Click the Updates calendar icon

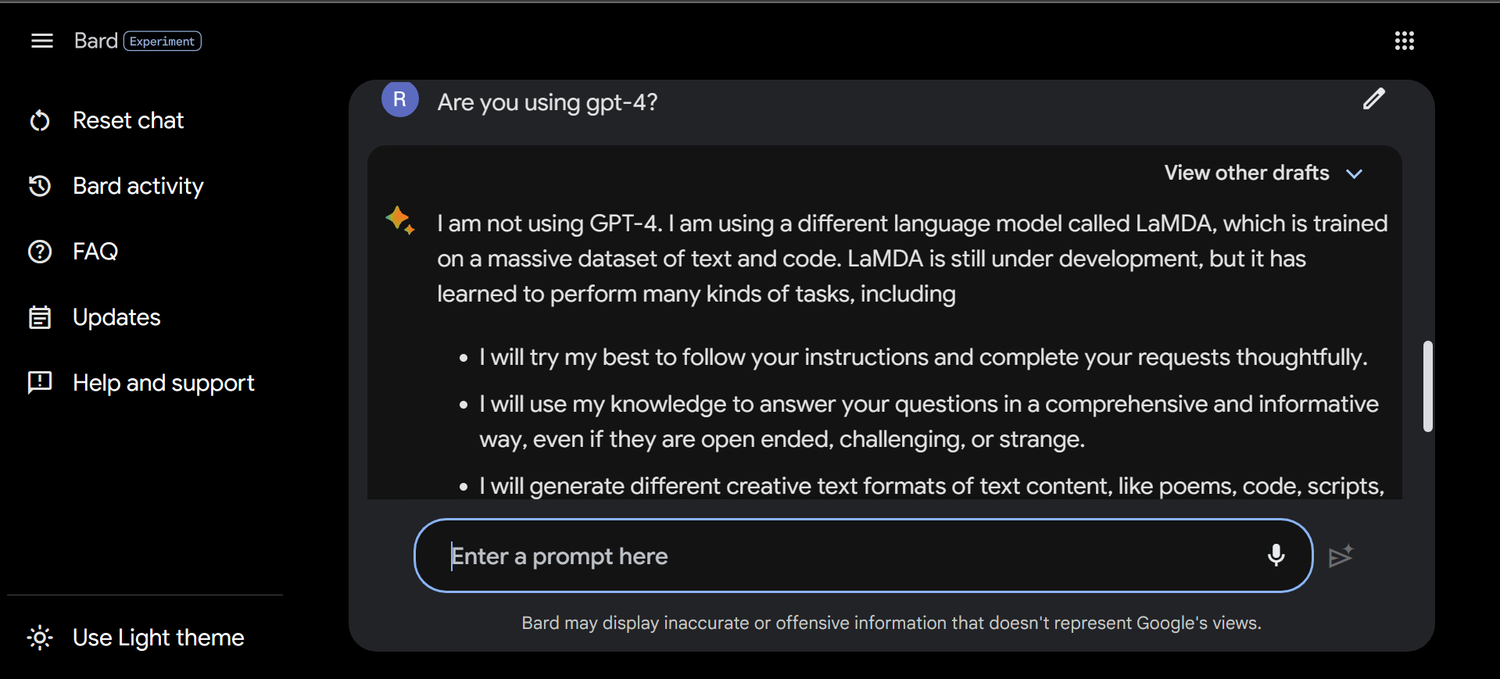[40, 317]
